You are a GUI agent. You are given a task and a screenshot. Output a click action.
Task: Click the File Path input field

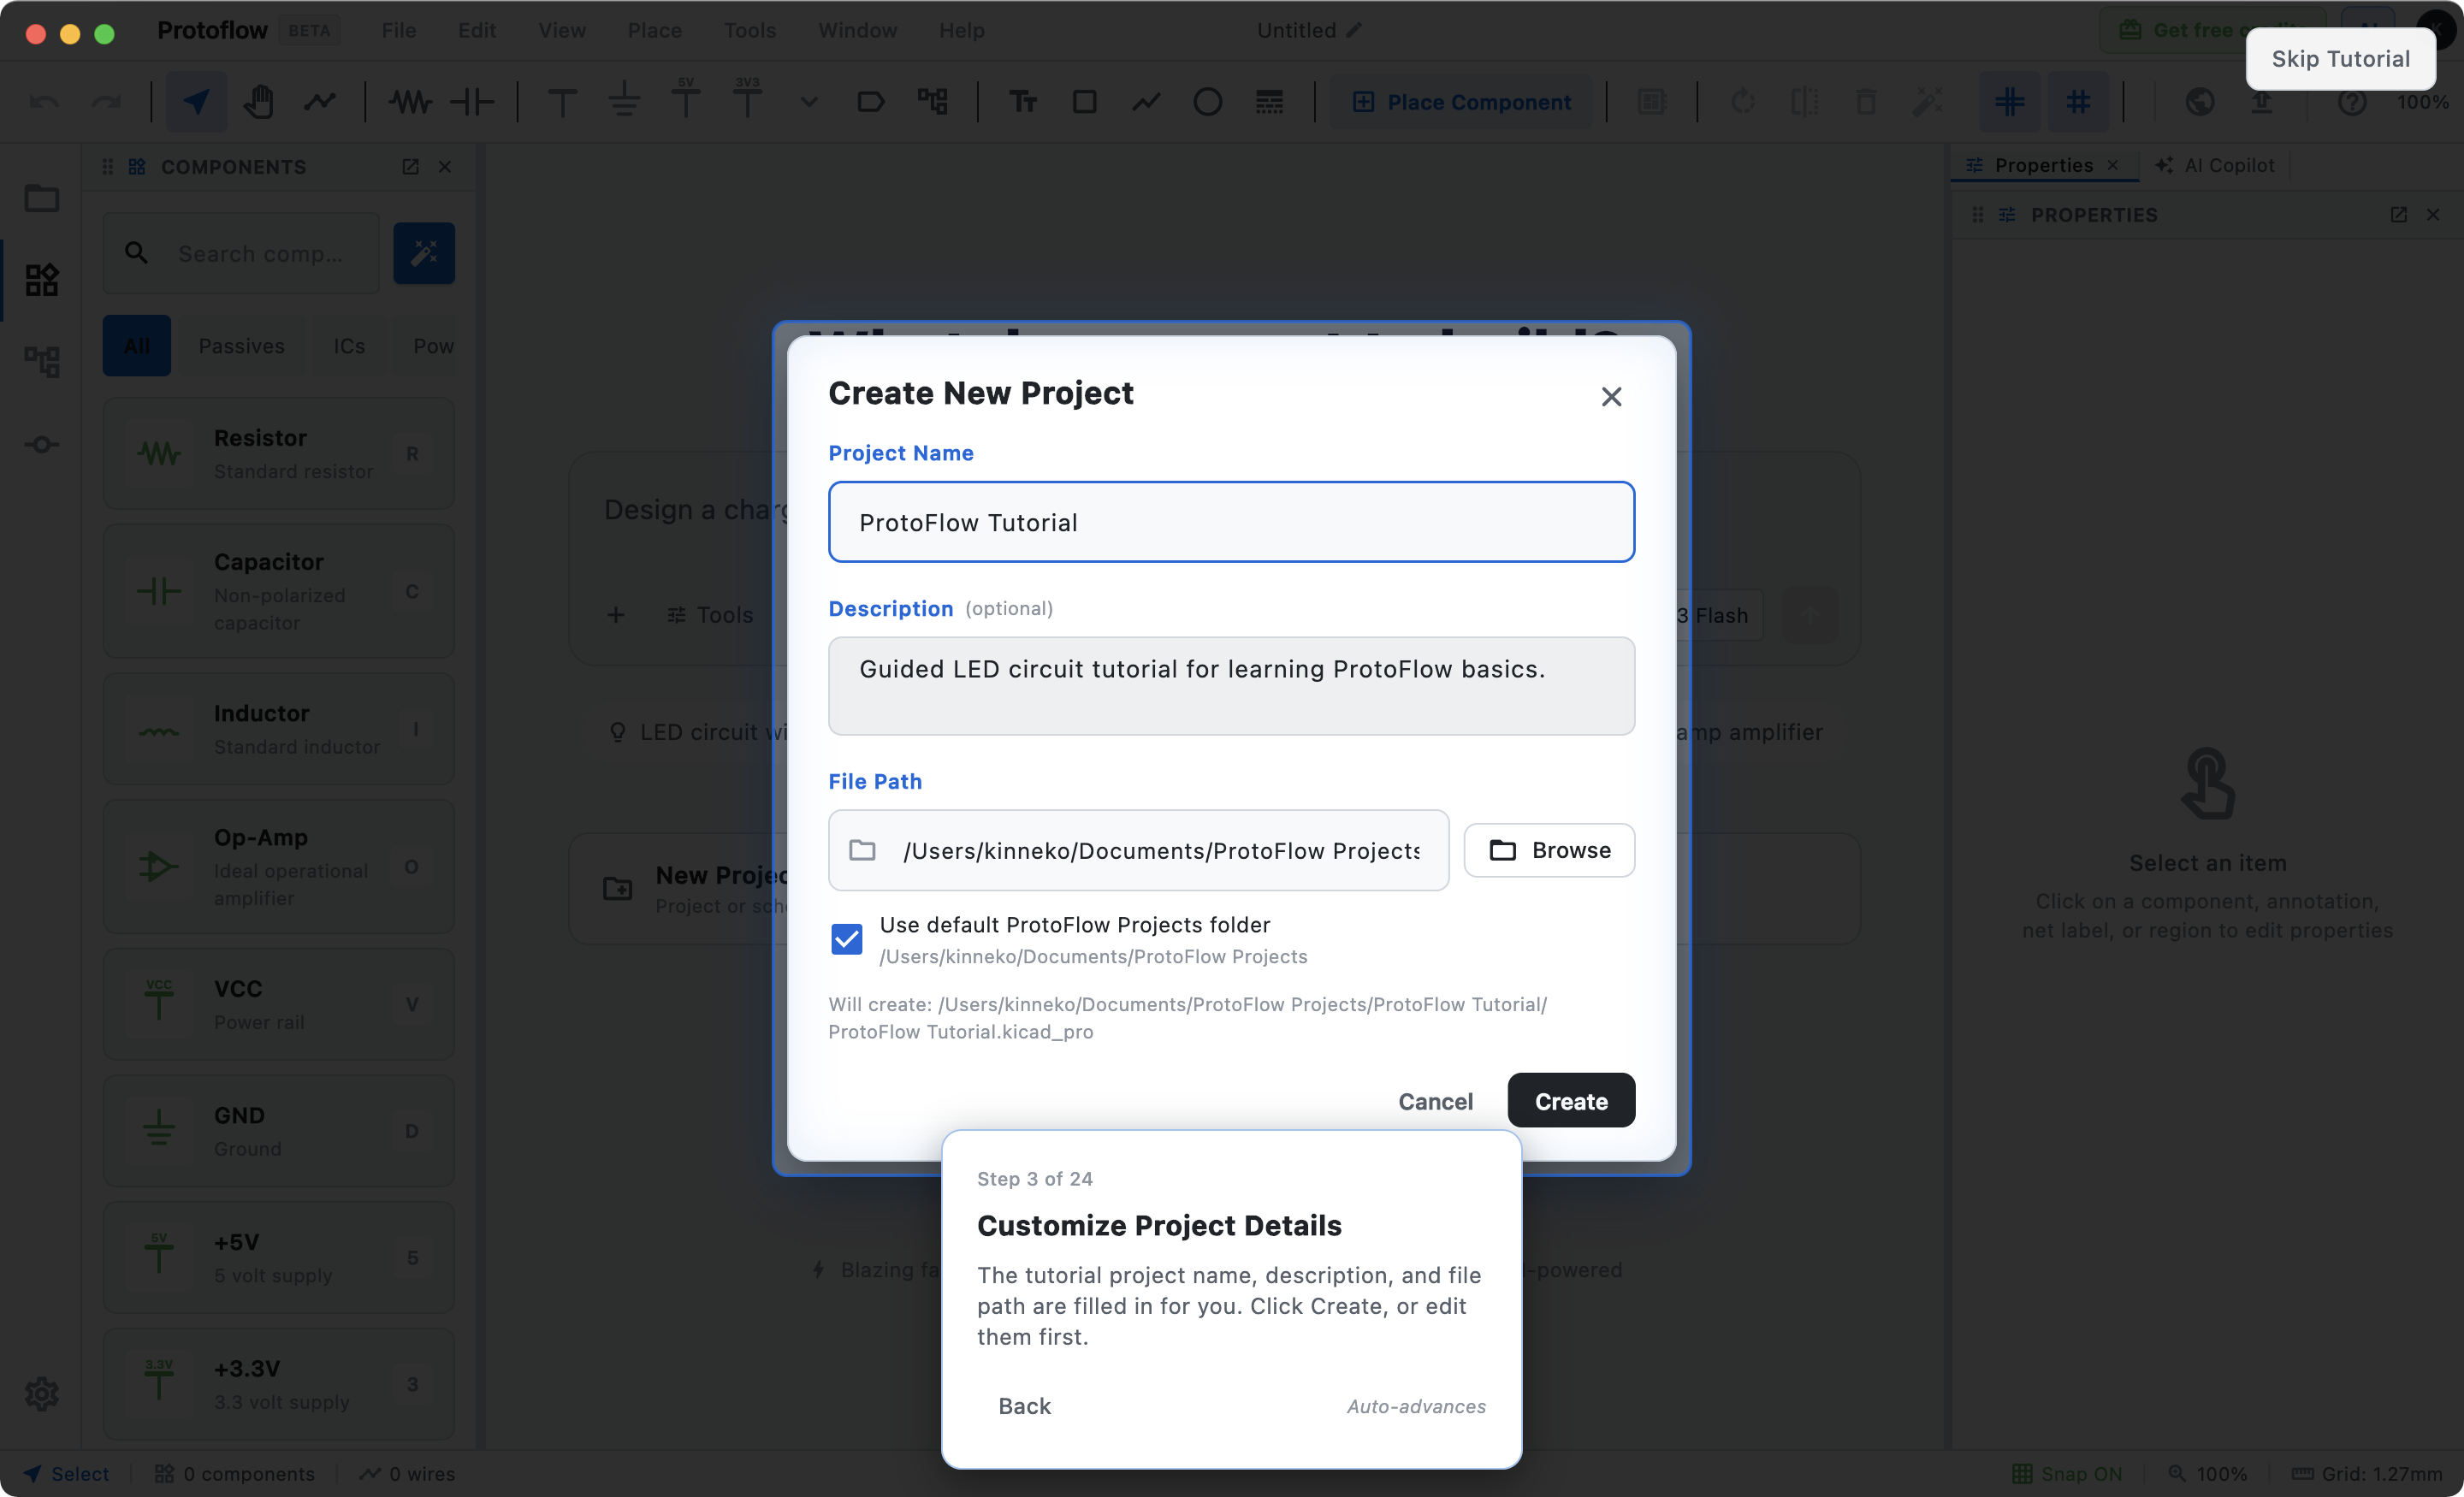coord(1138,850)
